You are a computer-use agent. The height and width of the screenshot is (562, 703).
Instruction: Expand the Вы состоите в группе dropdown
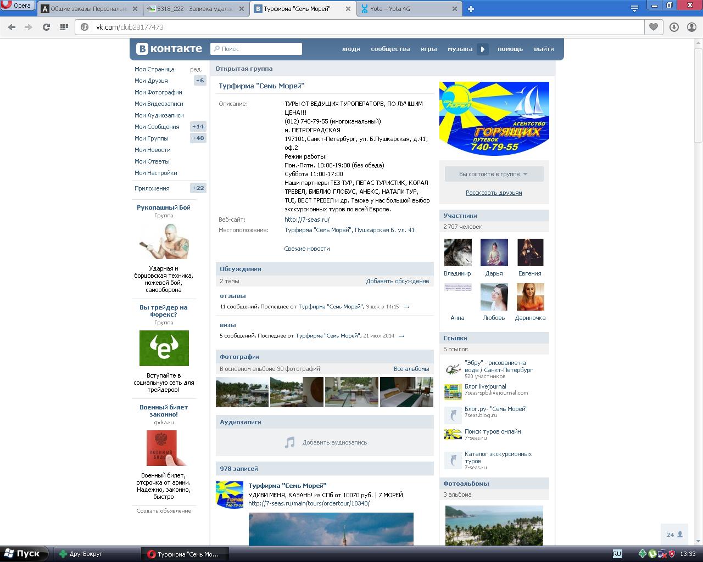494,174
